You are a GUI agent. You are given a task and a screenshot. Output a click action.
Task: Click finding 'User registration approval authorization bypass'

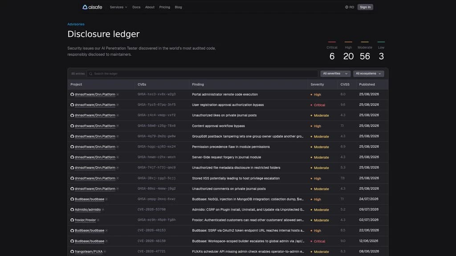tap(228, 105)
